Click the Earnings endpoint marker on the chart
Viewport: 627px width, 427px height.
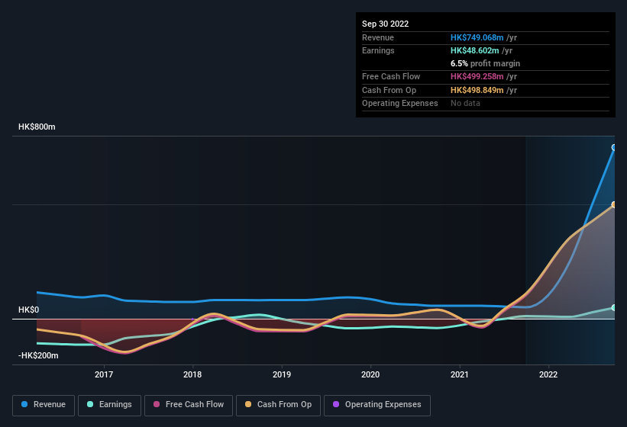tap(614, 308)
